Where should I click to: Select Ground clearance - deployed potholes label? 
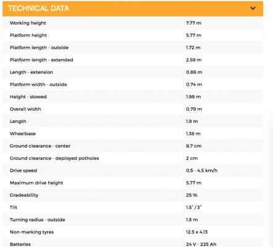click(54, 158)
